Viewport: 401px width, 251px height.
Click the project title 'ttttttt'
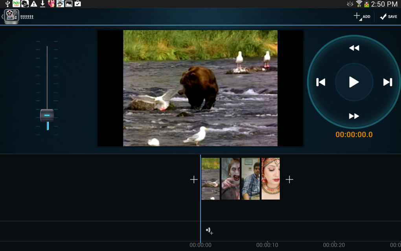27,17
